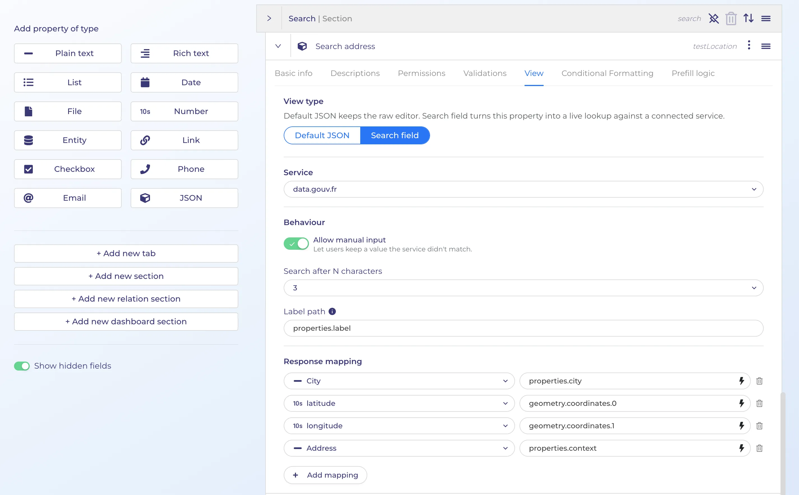Switch to Descriptions tab
Screen dimensions: 799x495
355,73
